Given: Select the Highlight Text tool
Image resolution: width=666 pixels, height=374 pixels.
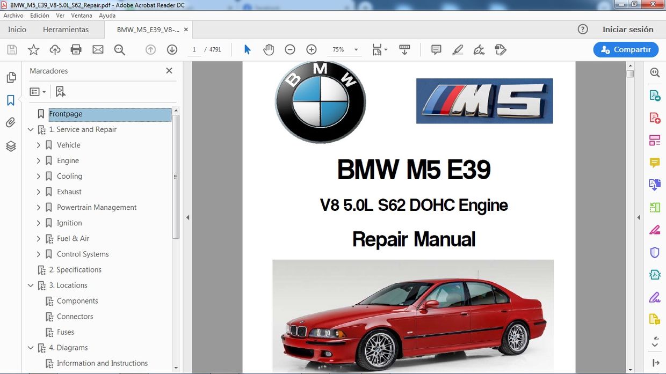Looking at the screenshot, I should coord(458,49).
